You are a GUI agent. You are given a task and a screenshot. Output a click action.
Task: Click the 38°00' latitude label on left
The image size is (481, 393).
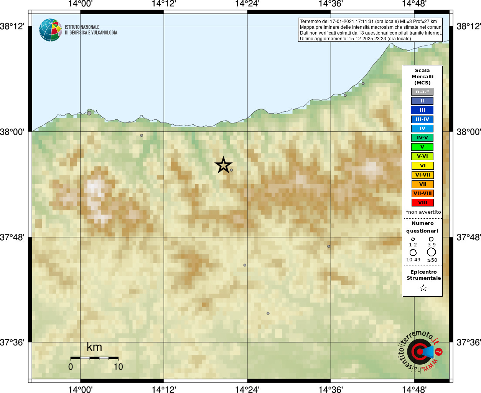pyautogui.click(x=12, y=132)
